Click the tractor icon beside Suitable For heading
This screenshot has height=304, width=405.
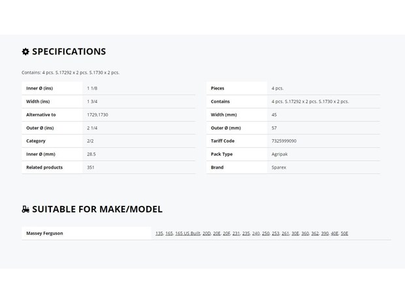click(x=25, y=209)
